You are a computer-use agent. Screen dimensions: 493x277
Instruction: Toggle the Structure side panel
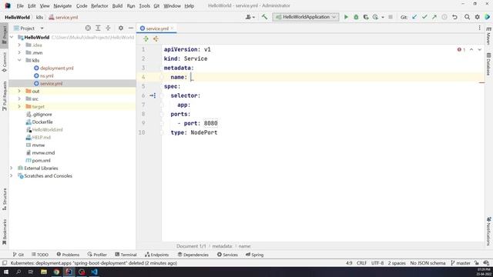point(5,199)
